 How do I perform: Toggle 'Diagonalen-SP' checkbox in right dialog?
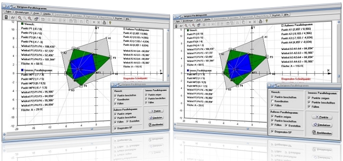click(x=272, y=131)
